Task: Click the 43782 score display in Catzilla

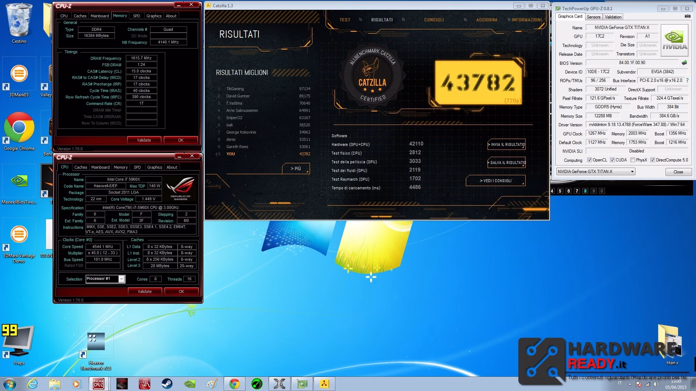Action: click(x=478, y=83)
